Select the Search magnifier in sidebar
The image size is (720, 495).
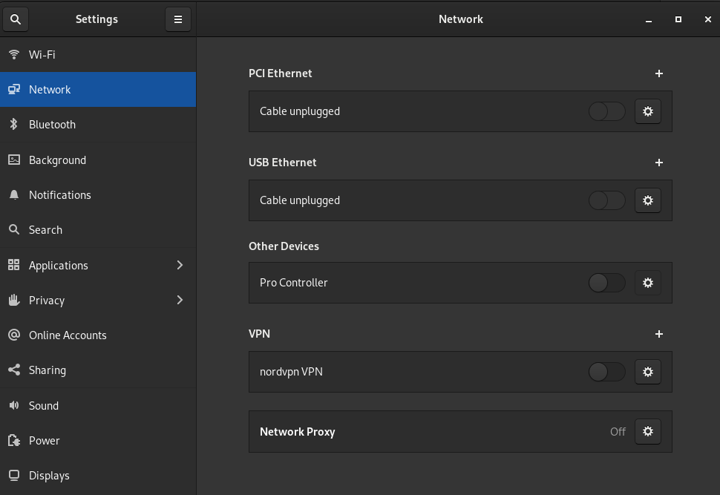click(x=13, y=229)
